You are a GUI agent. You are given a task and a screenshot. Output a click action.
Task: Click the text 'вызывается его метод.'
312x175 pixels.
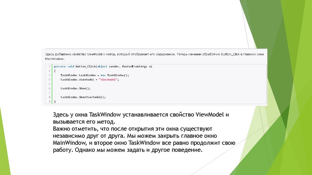pos(84,122)
